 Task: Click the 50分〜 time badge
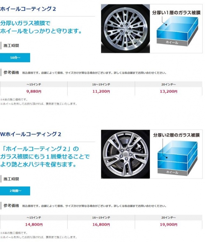pyautogui.click(x=15, y=58)
